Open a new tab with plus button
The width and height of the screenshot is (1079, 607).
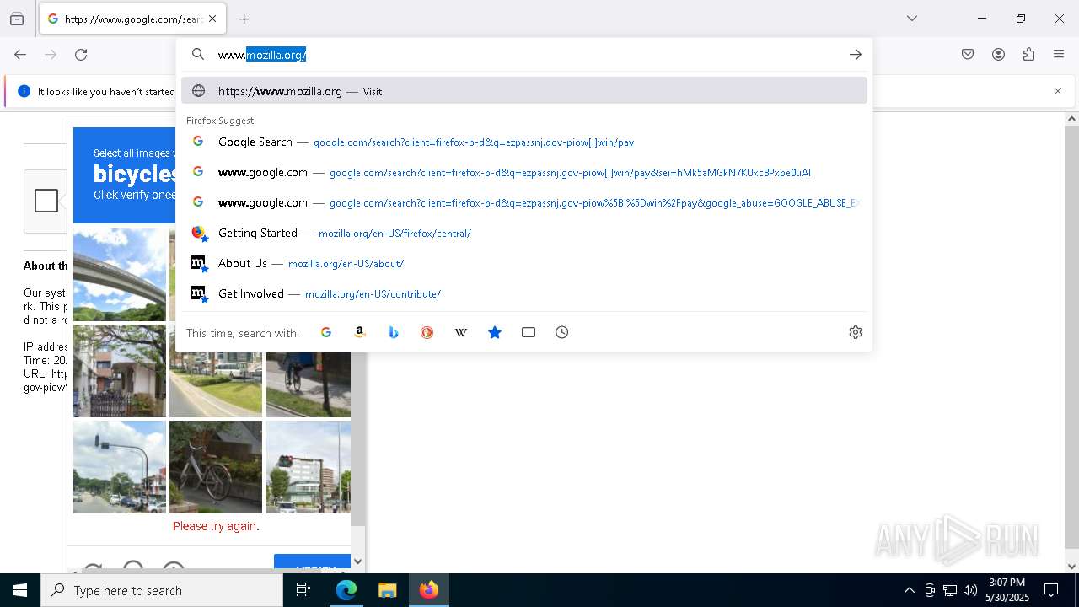(x=244, y=19)
